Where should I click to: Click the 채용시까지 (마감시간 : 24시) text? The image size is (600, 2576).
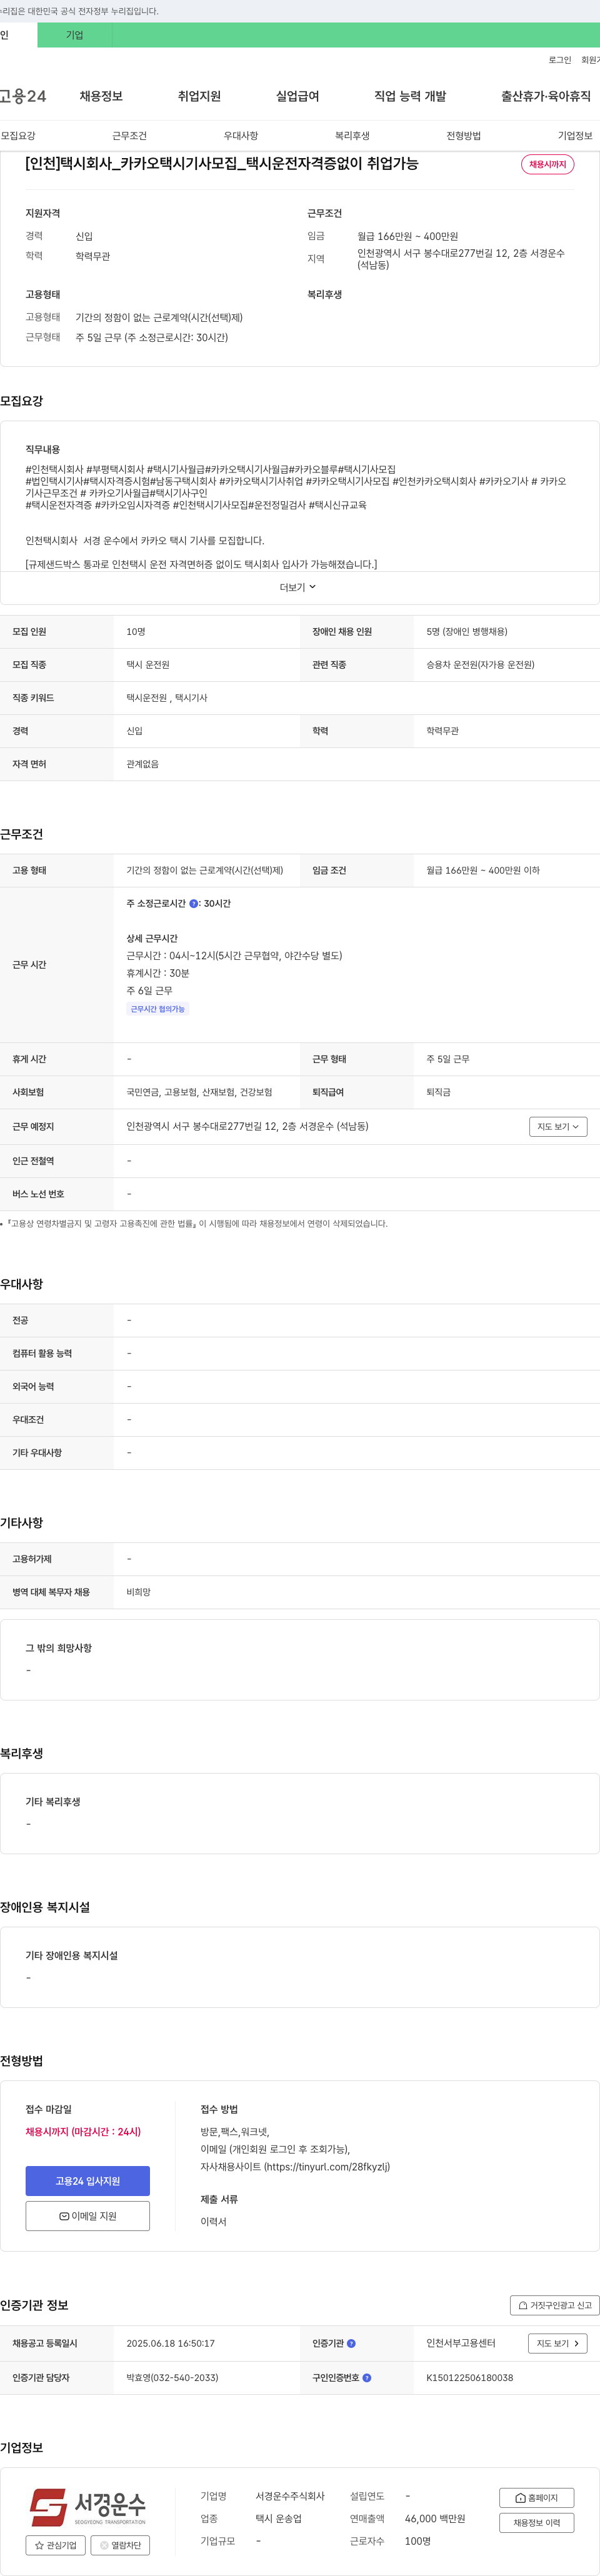pos(83,2132)
